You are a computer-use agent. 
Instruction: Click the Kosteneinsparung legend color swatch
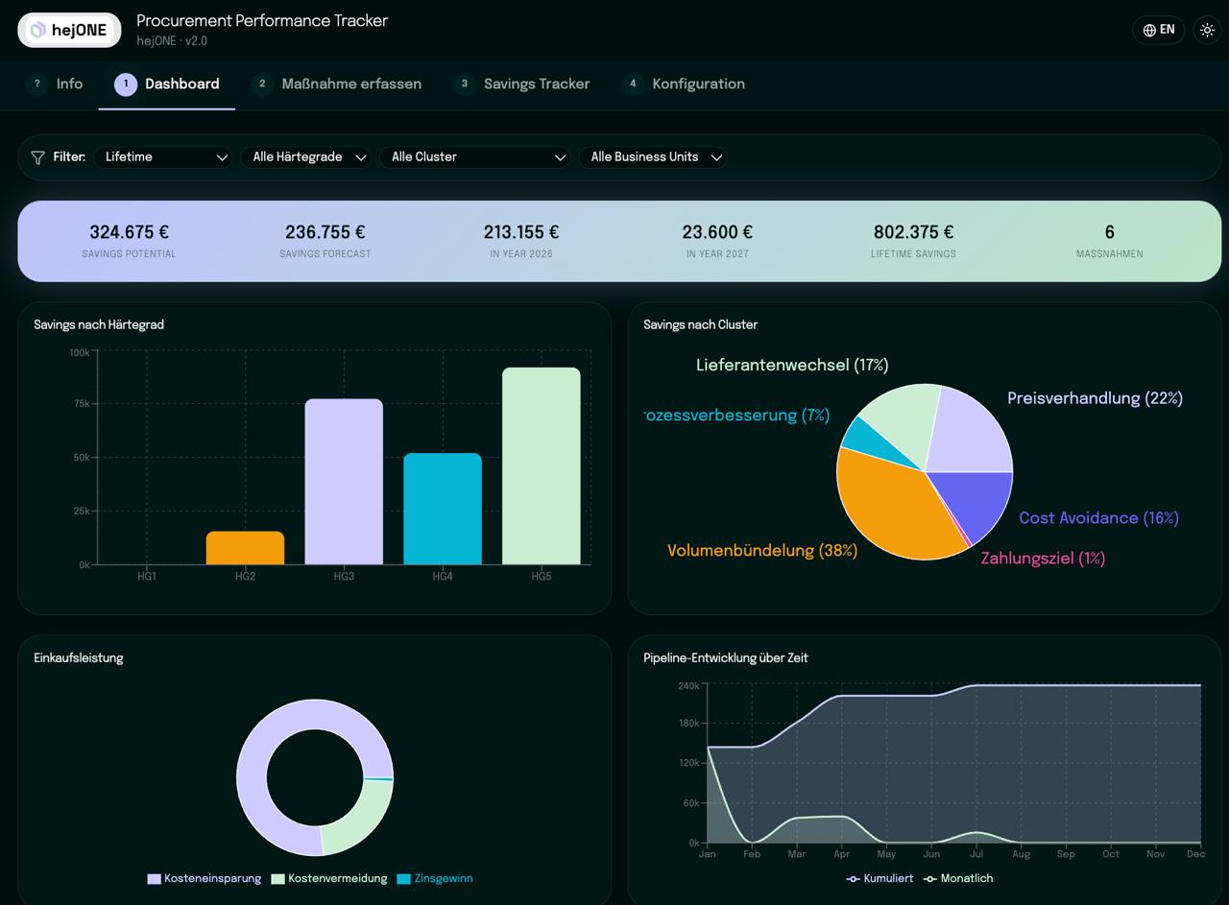pos(154,879)
